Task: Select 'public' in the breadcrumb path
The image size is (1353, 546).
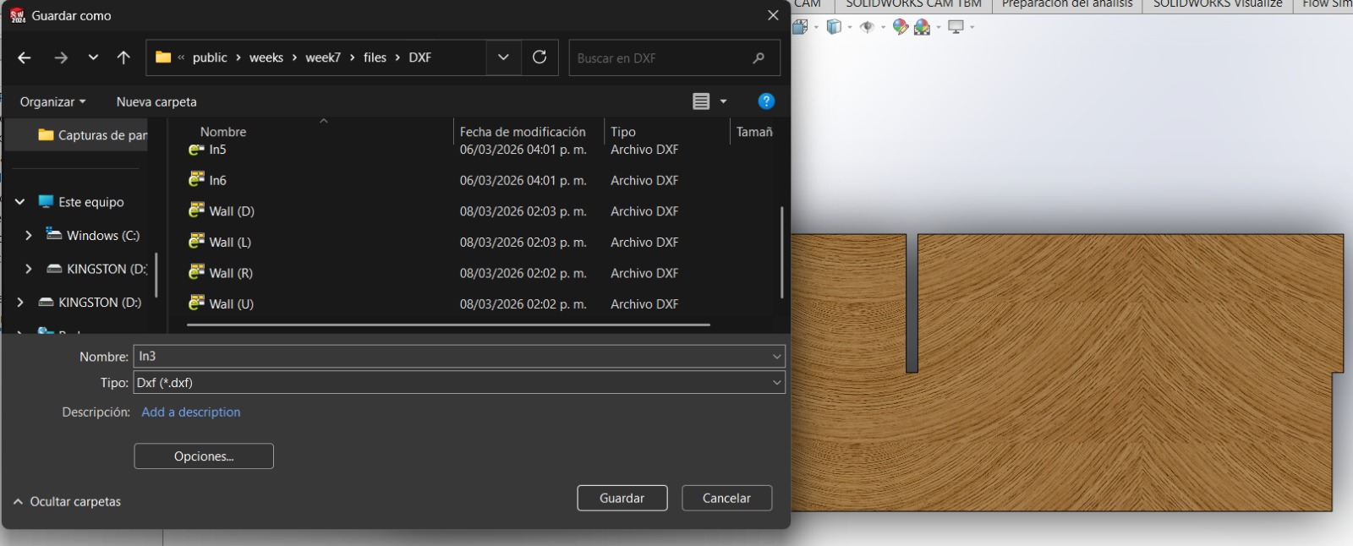Action: pyautogui.click(x=210, y=57)
